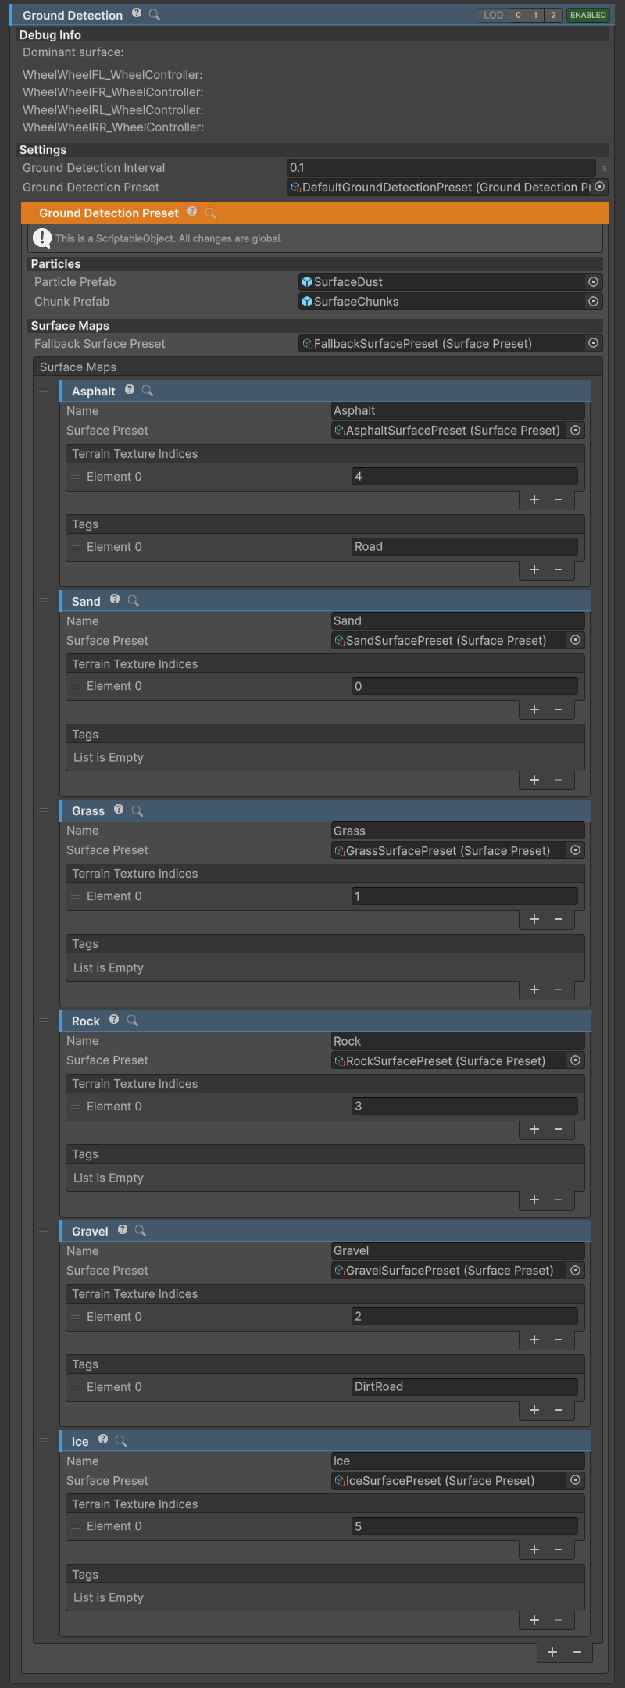Viewport: 625px width, 1688px height.
Task: Open object picker for AsphaltSurfacePreset
Action: click(576, 430)
